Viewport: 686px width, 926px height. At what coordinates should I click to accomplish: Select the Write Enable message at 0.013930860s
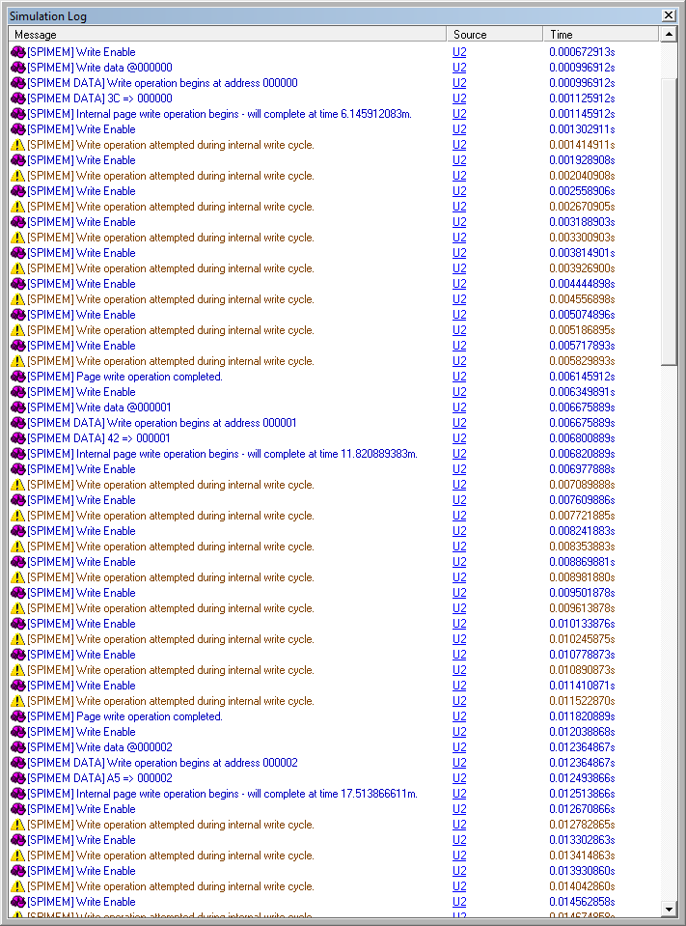click(x=81, y=871)
